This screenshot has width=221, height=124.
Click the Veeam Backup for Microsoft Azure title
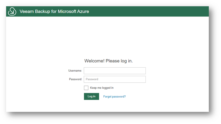point(54,11)
